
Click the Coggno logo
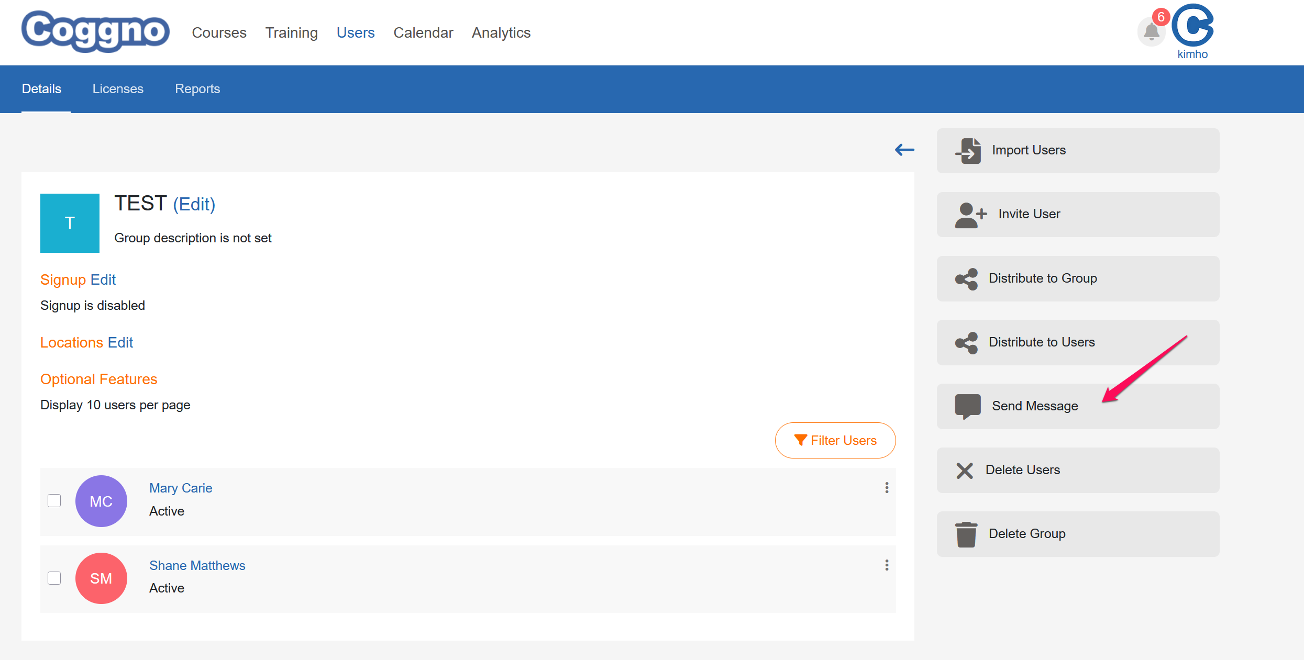tap(95, 31)
